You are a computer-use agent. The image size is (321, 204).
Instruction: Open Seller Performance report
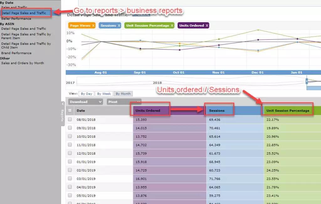[x=16, y=18]
